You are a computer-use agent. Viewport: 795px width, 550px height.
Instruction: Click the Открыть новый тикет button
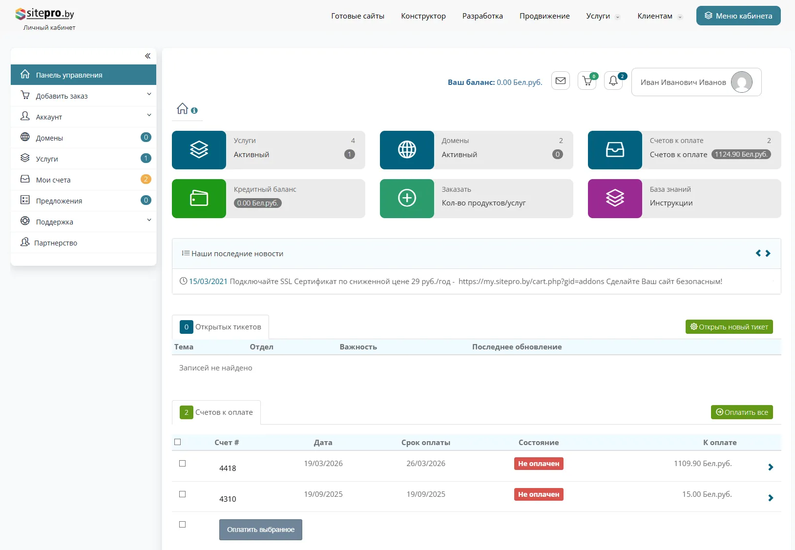pos(729,327)
